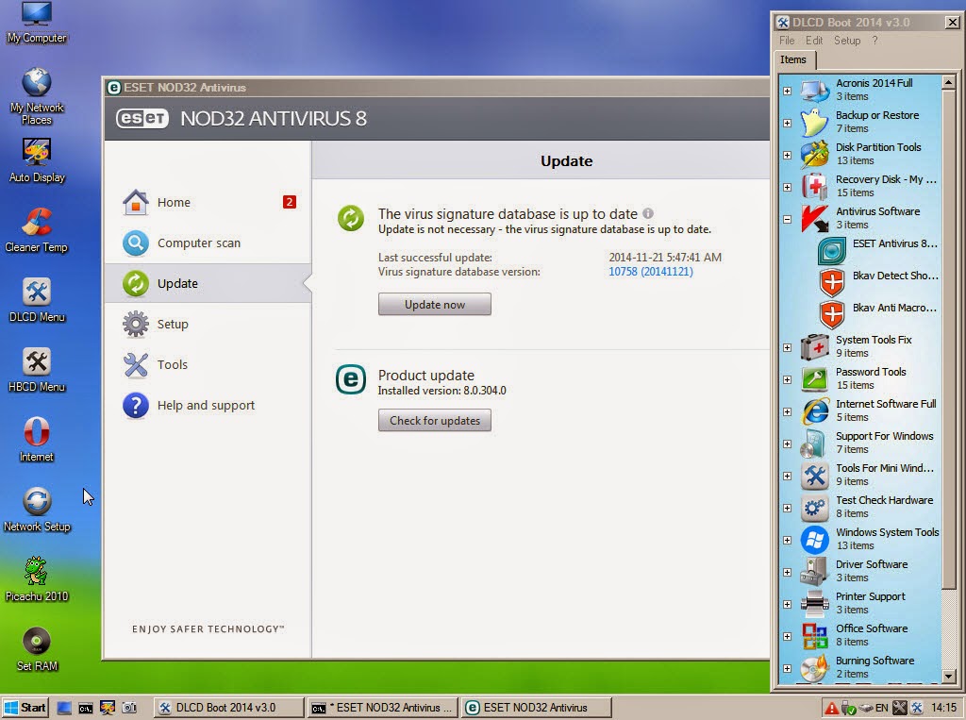Expand the Password Tools group
The image size is (966, 720).
point(787,379)
